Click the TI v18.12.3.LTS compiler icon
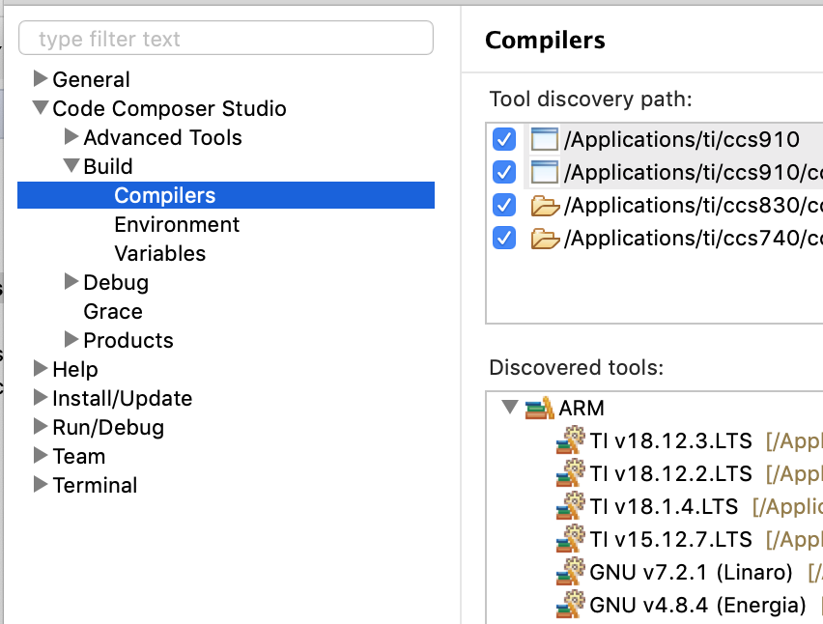823x624 pixels. coord(571,440)
